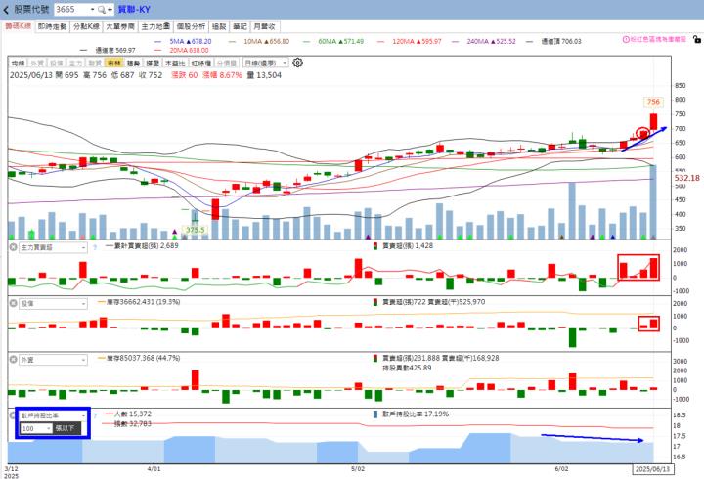The width and height of the screenshot is (704, 479).
Task: Click the 5MA line color swatch
Action: point(157,42)
